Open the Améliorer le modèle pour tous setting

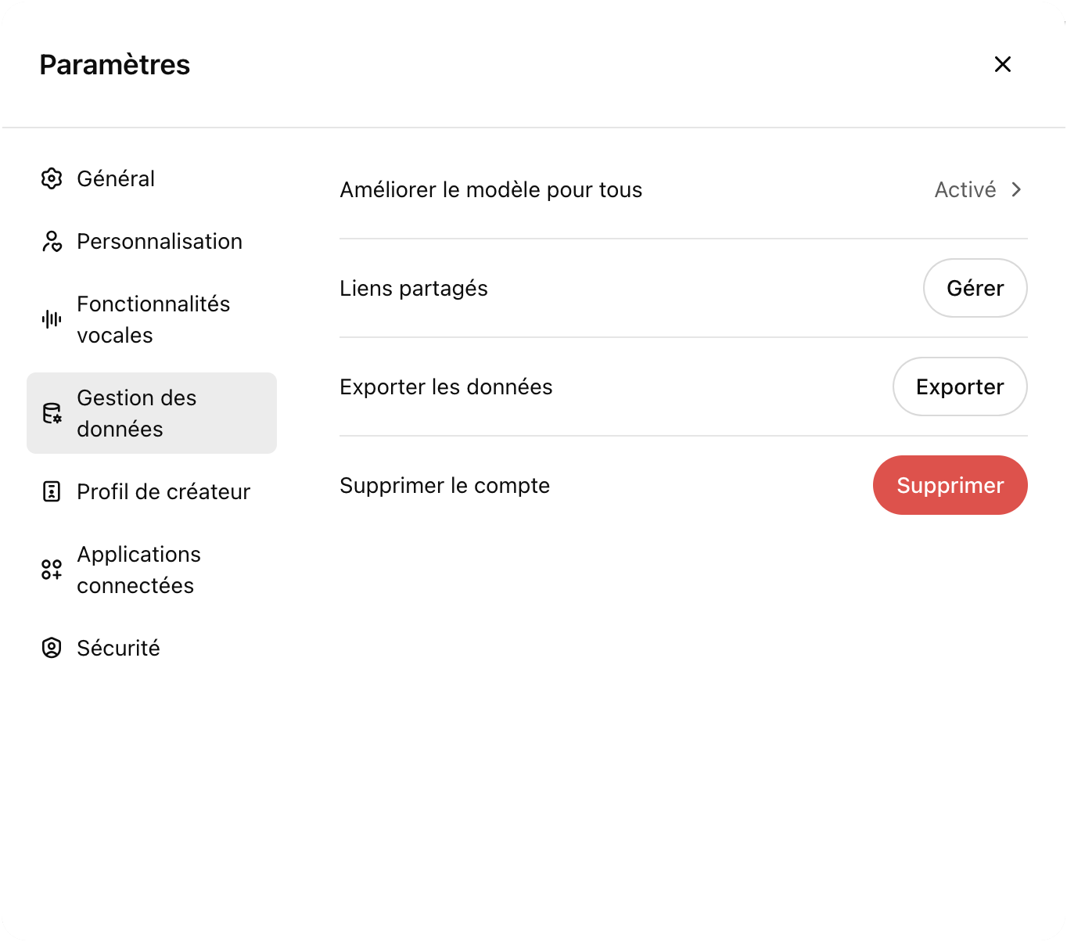(490, 189)
